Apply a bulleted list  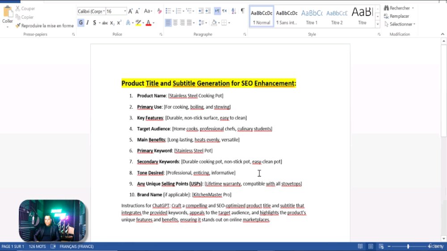(x=168, y=11)
